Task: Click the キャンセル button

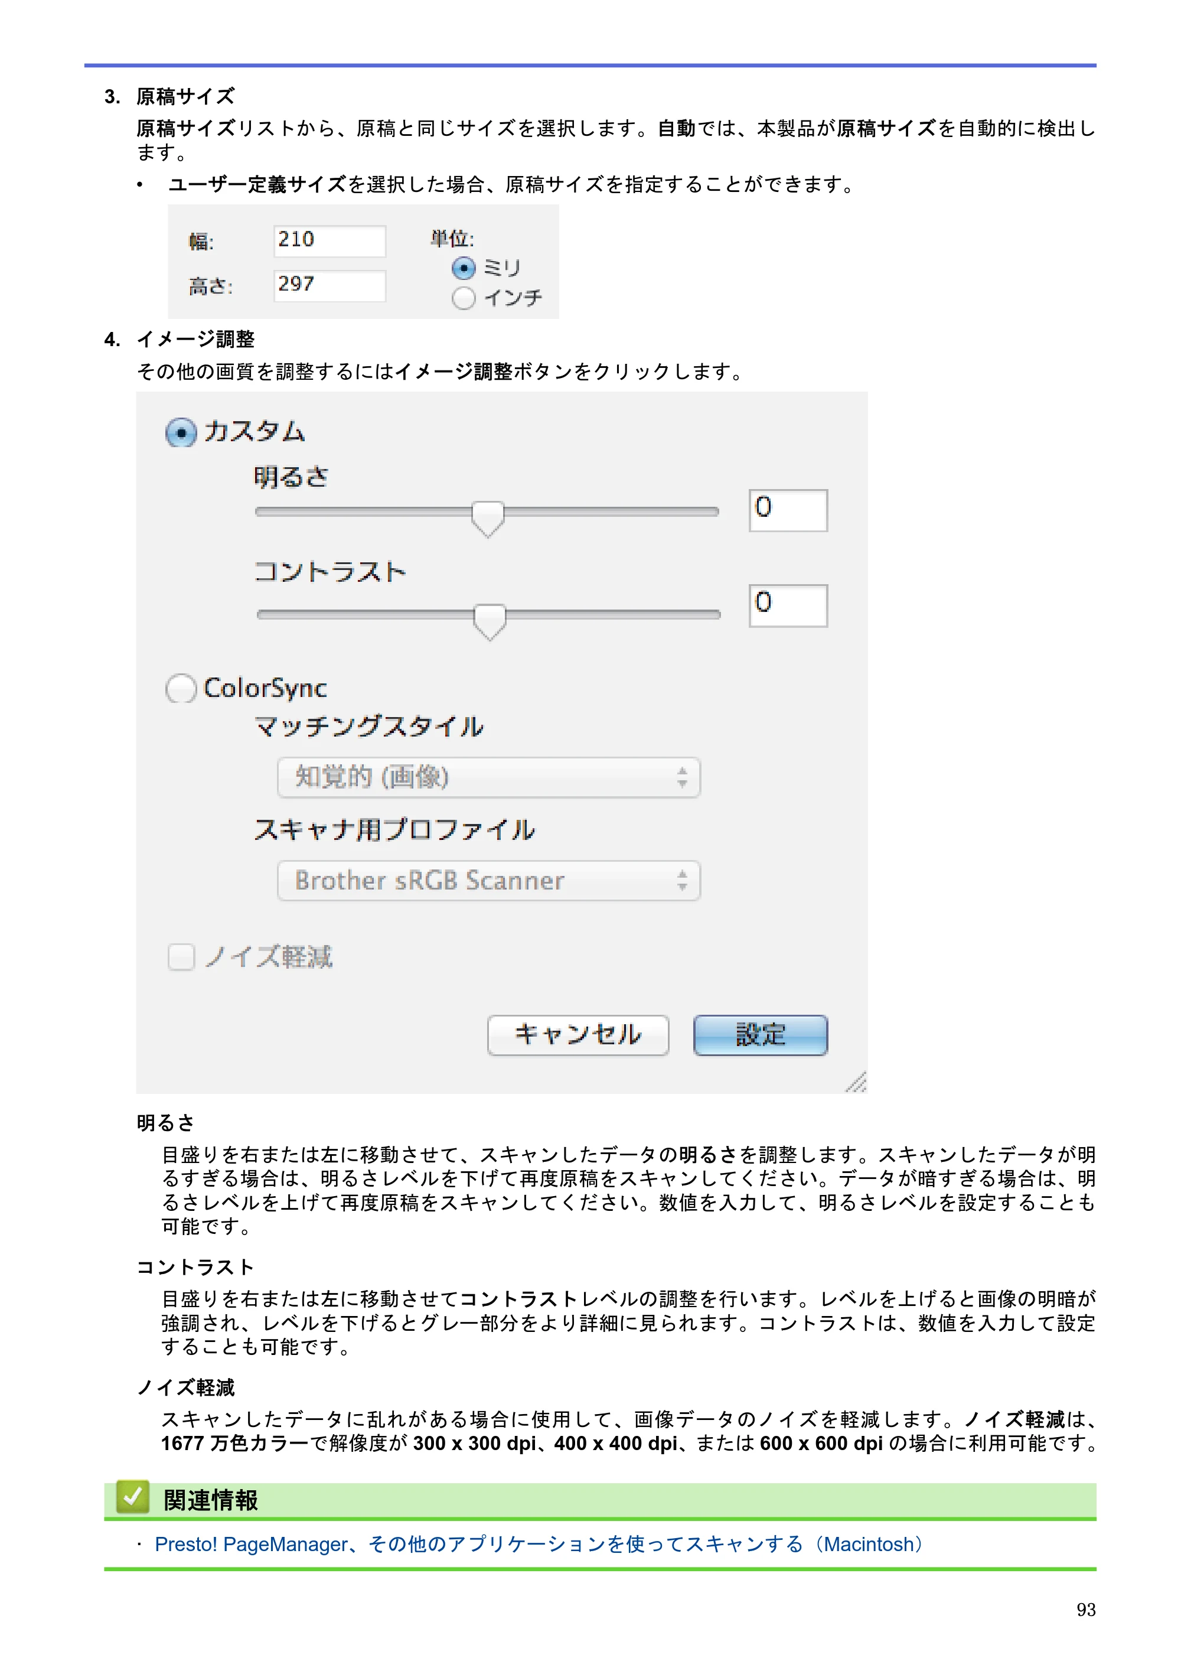Action: pyautogui.click(x=578, y=1035)
